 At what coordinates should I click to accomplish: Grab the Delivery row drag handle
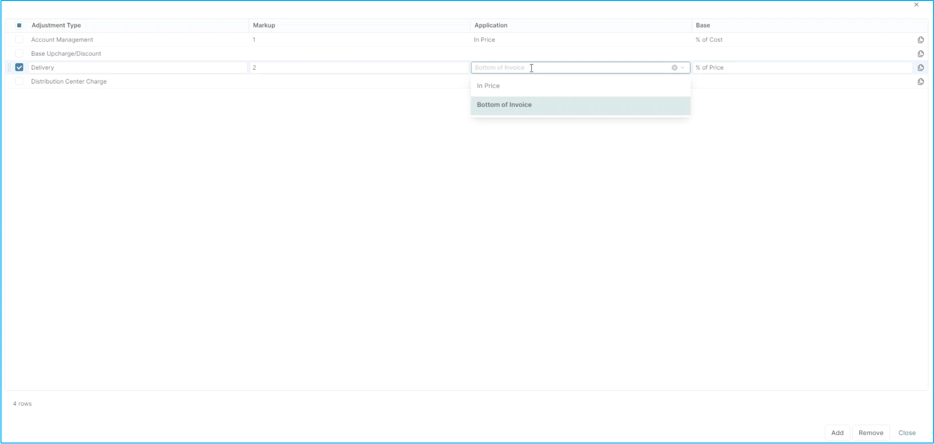point(9,67)
